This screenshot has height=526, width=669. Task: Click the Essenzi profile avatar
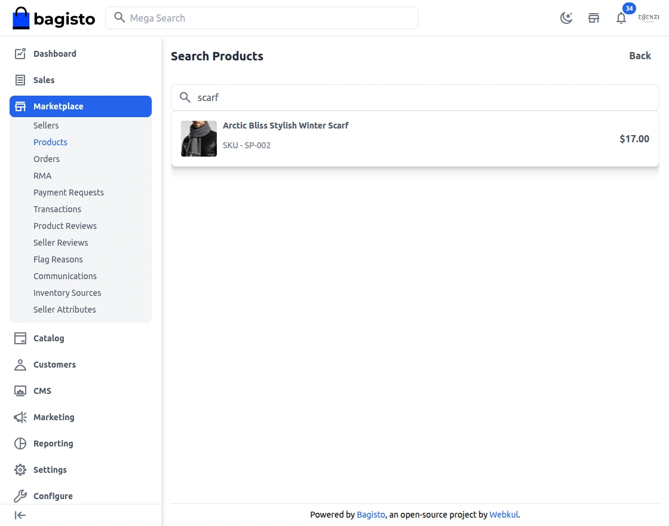pos(649,18)
